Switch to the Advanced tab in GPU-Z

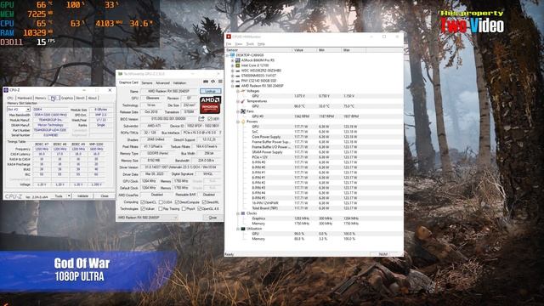click(162, 83)
